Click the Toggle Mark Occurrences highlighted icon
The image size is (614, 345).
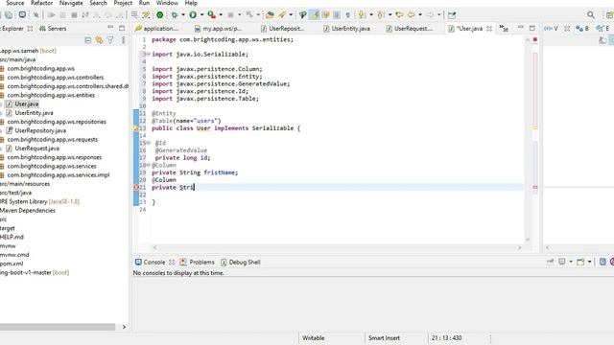315,15
